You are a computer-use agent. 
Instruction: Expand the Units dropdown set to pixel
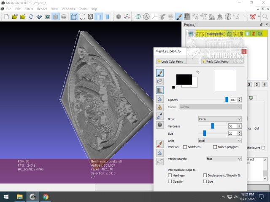(x=220, y=140)
